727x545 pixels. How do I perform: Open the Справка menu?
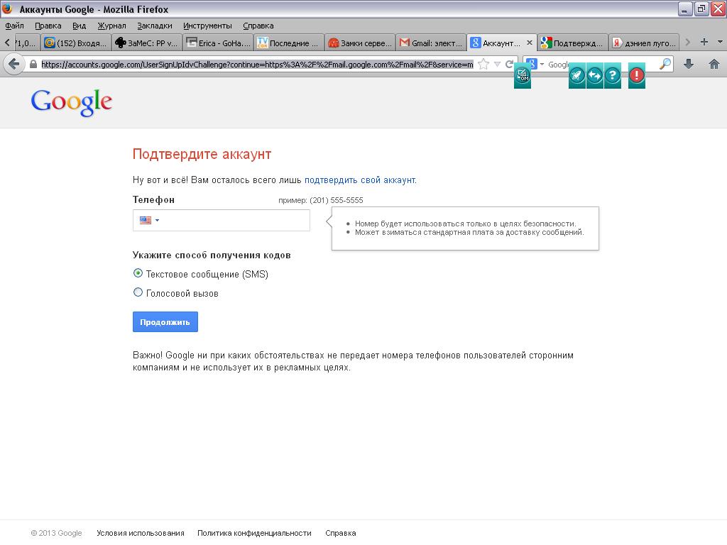click(x=258, y=26)
